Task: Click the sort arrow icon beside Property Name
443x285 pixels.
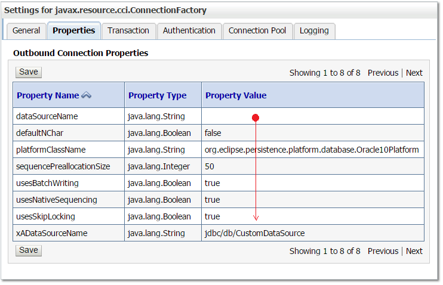Action: tap(87, 95)
